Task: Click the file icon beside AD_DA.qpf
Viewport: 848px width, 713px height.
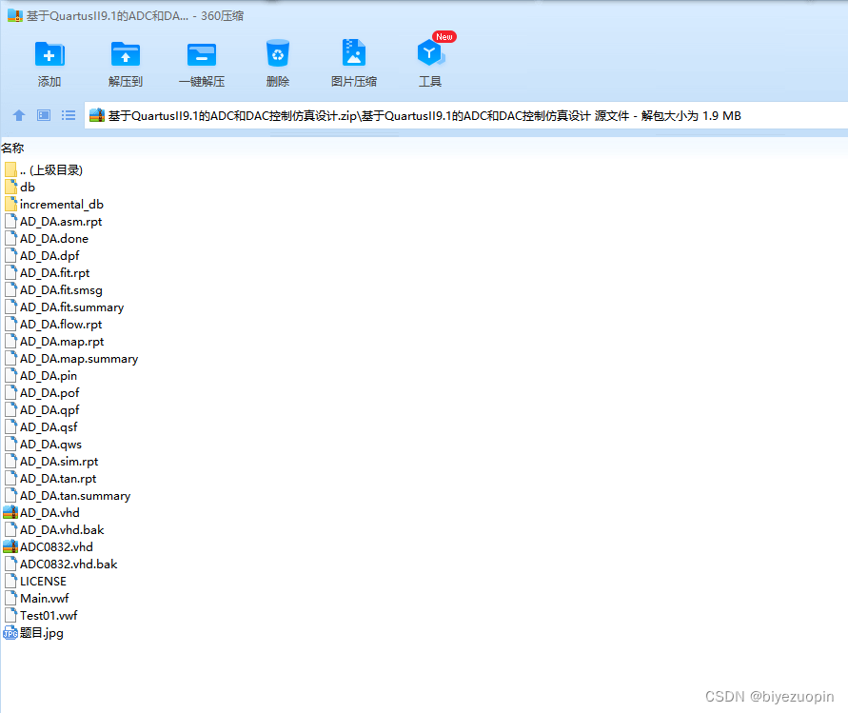Action: pyautogui.click(x=10, y=410)
